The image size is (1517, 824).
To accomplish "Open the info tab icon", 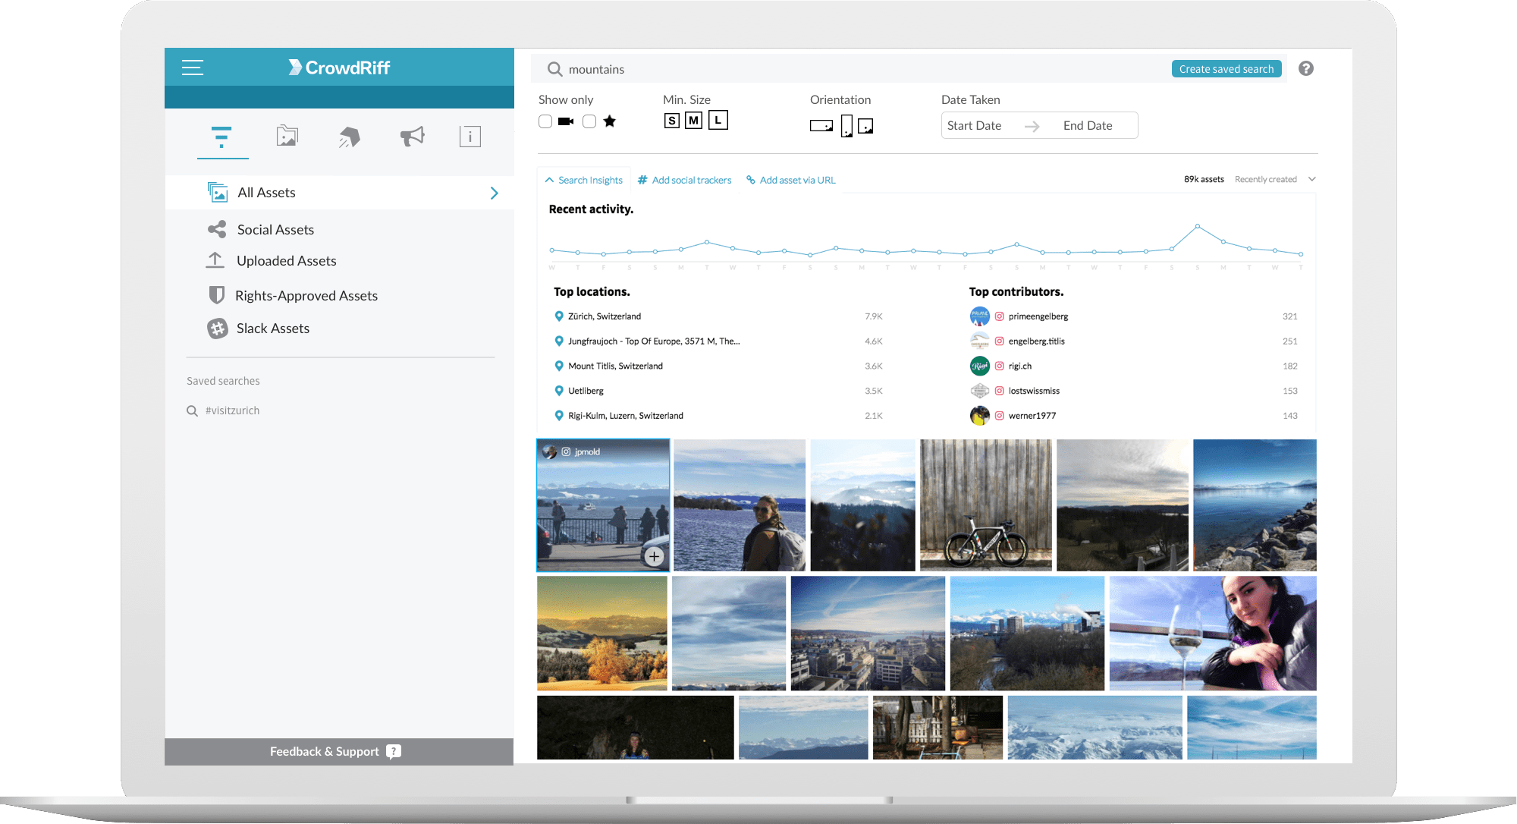I will [470, 137].
